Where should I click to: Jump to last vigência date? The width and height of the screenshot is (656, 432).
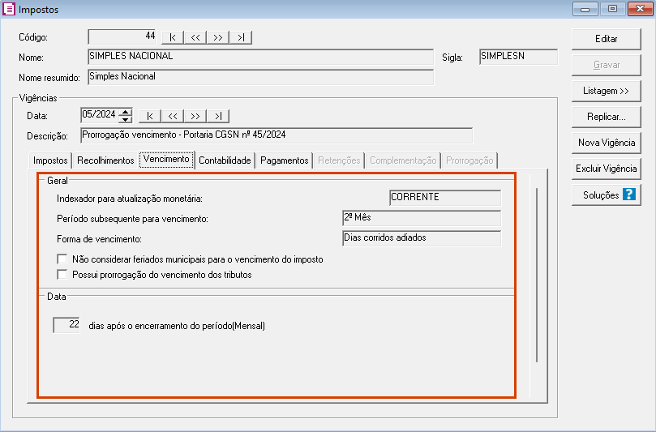pos(218,116)
